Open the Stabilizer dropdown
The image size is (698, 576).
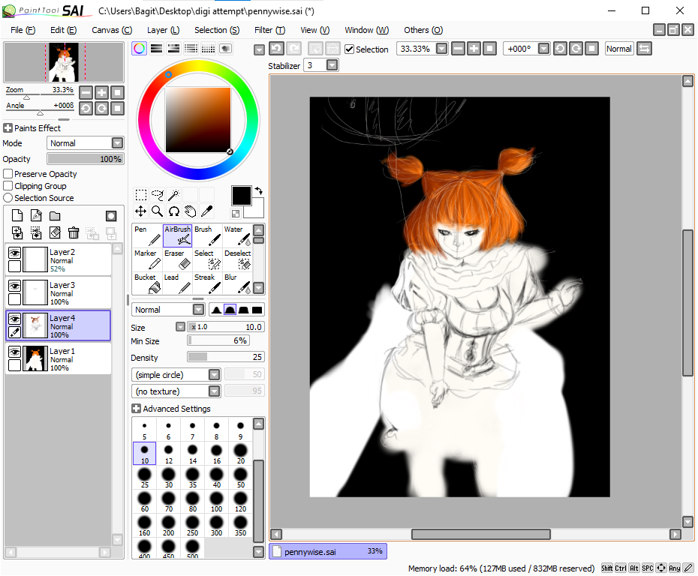pyautogui.click(x=332, y=65)
